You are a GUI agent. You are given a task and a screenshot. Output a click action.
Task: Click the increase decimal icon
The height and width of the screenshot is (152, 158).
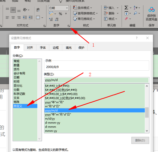point(51,19)
